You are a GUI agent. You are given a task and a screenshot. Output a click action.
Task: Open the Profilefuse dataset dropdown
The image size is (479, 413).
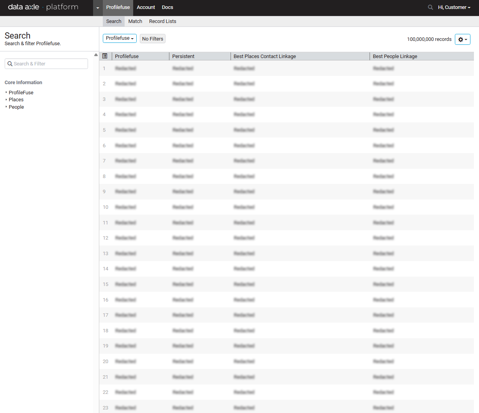point(120,38)
